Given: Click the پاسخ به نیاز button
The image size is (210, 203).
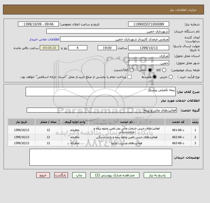Looking at the screenshot, I should (x=157, y=175).
